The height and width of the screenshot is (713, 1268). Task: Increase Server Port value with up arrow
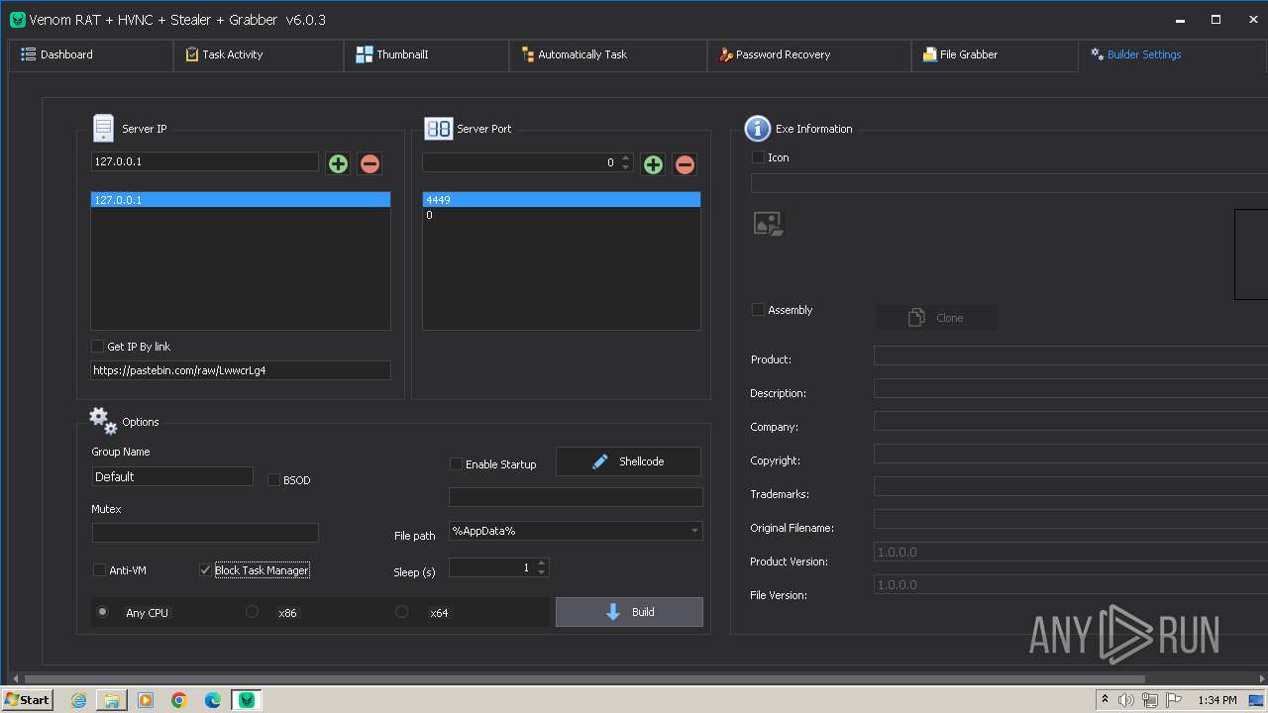pyautogui.click(x=625, y=158)
